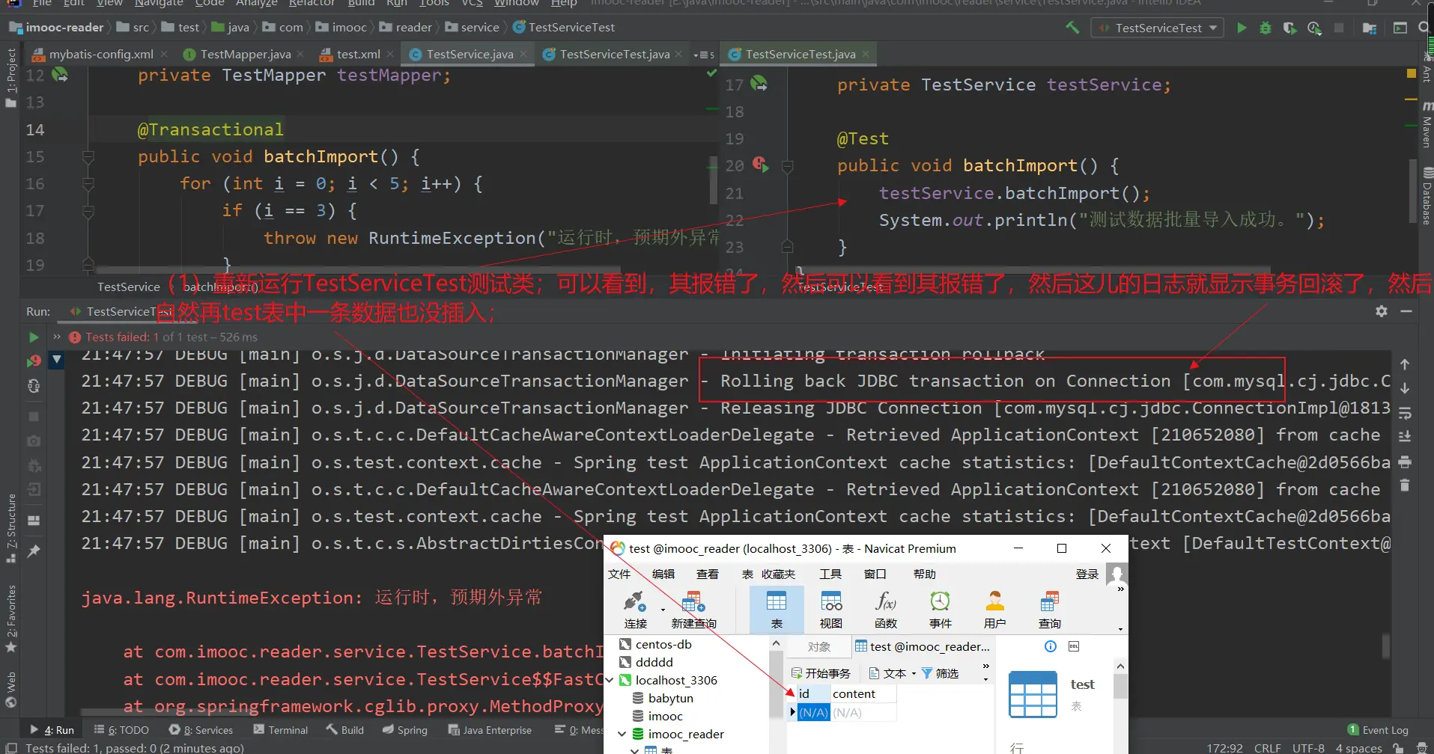Click the green Run button in top toolbar

coord(1242,28)
